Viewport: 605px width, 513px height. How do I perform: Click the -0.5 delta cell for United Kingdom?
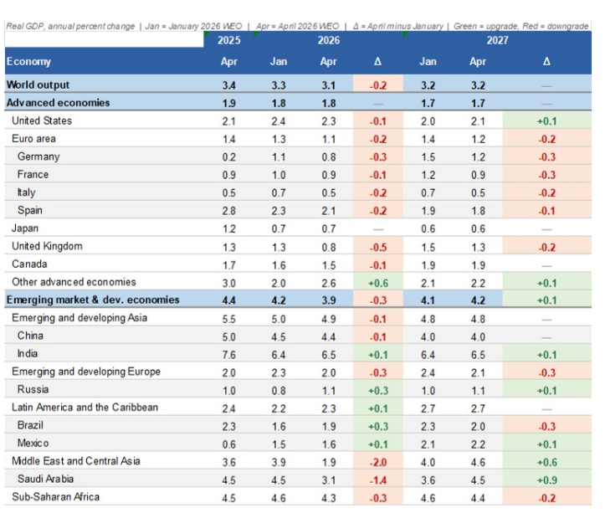[377, 246]
